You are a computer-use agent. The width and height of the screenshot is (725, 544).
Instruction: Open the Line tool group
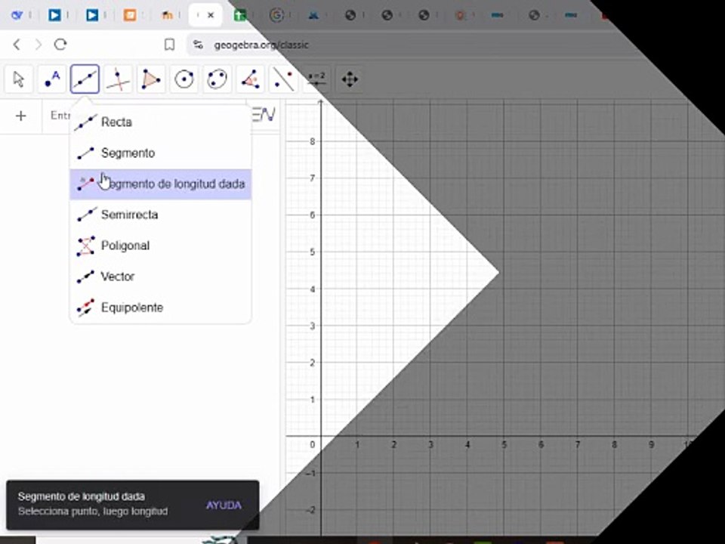(85, 79)
